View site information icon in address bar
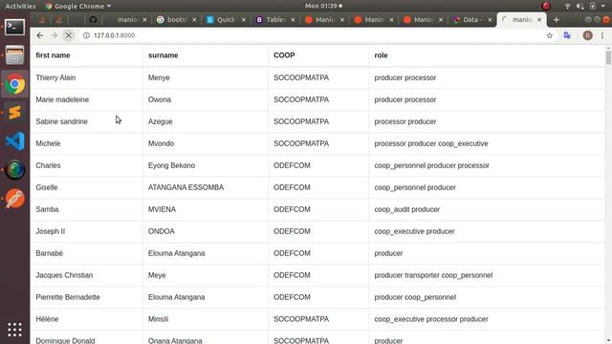 (86, 35)
